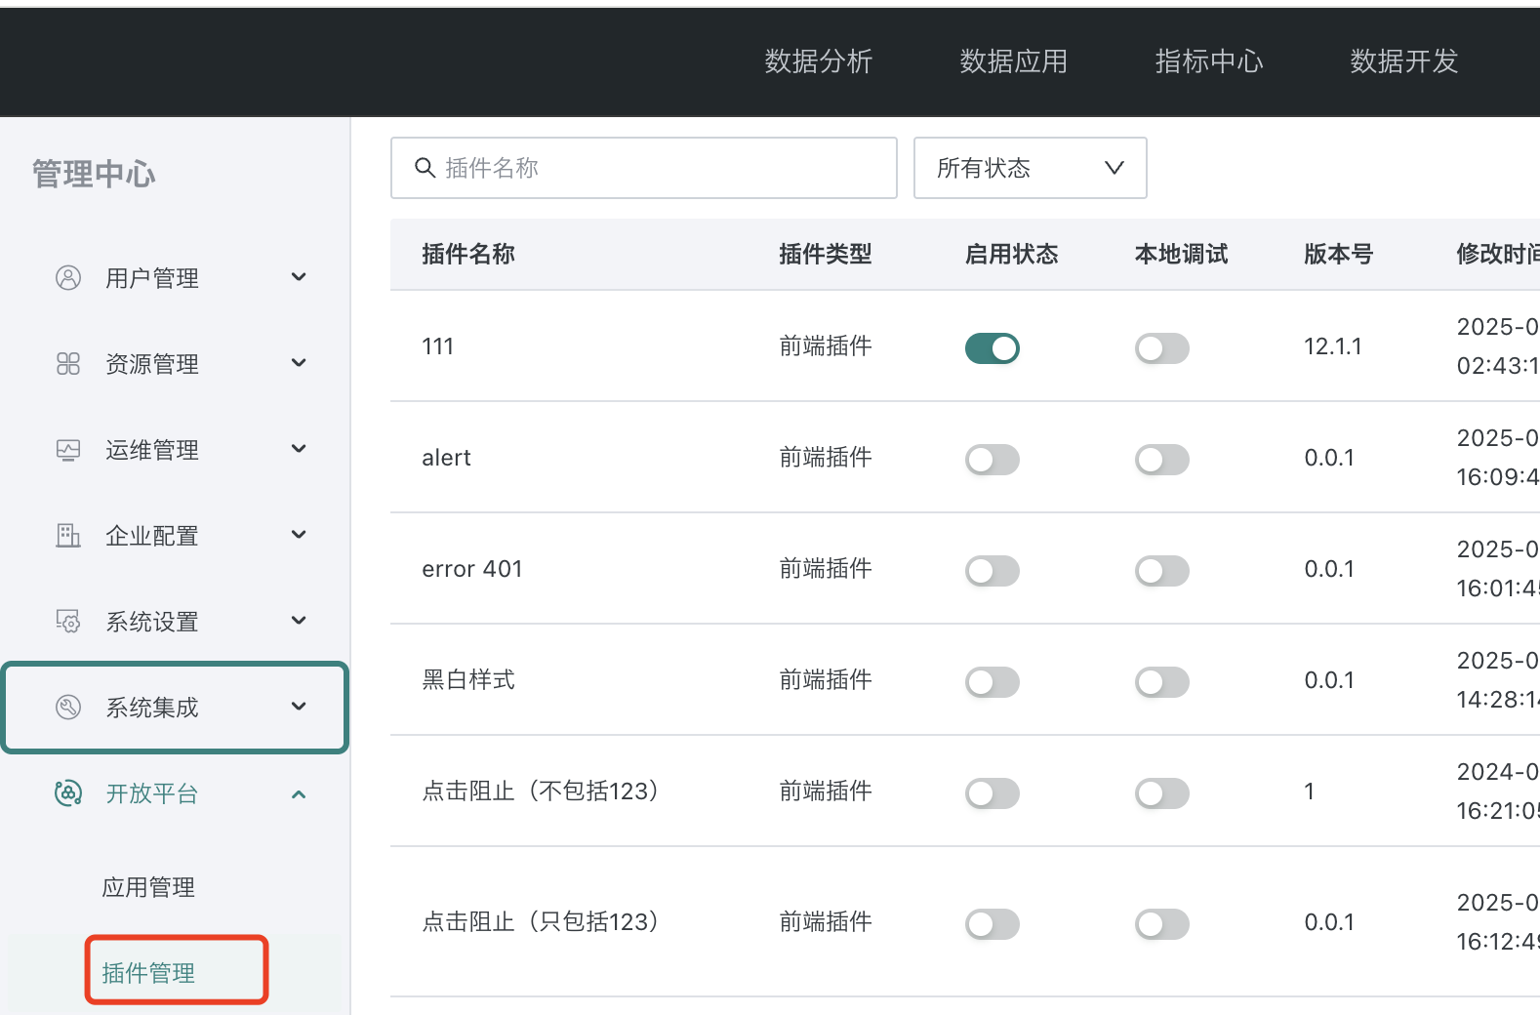Image resolution: width=1540 pixels, height=1015 pixels.
Task: Enable the alert plugin 启用状态 switch
Action: click(x=993, y=460)
